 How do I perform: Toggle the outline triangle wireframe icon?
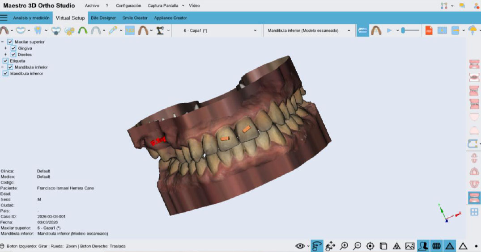click(463, 246)
